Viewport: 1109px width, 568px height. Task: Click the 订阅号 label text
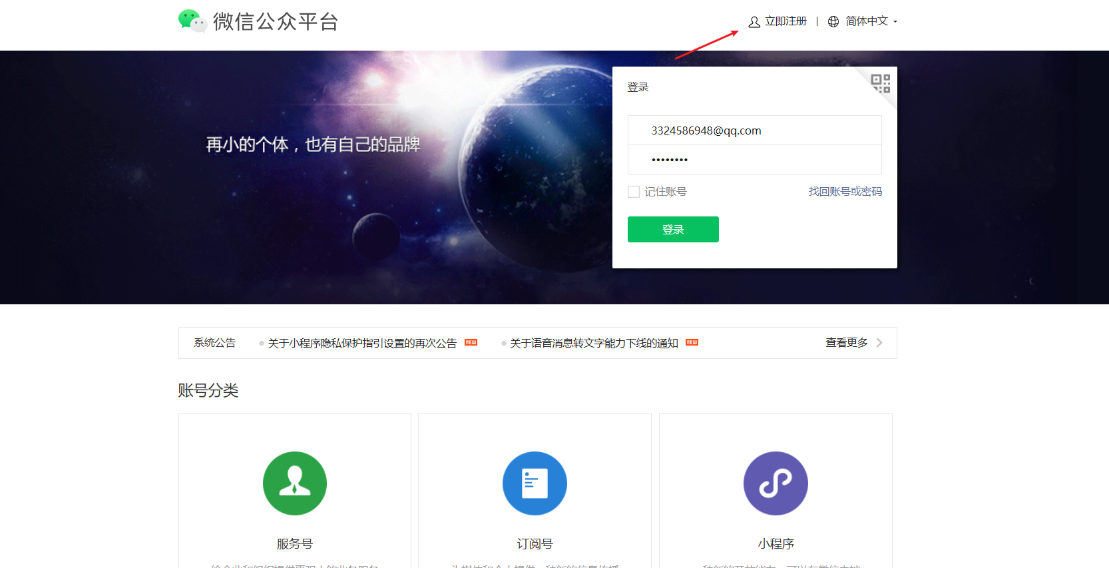[x=535, y=544]
